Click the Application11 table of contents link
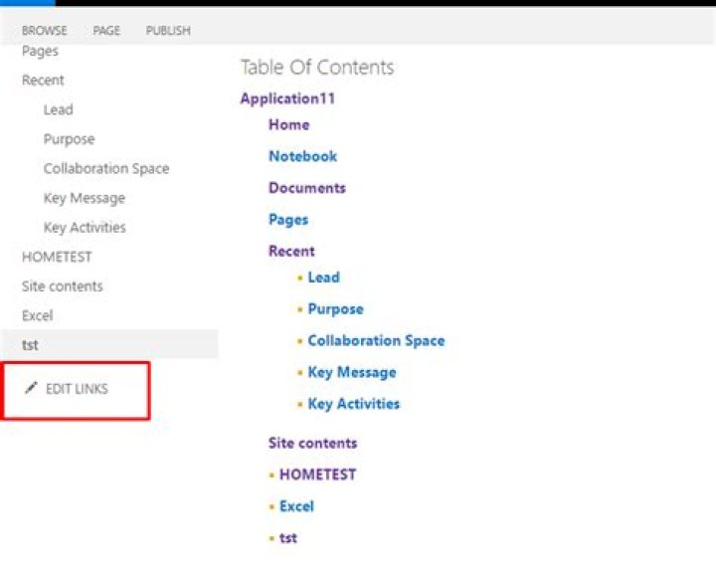Screen dimensions: 716x580 click(x=287, y=98)
